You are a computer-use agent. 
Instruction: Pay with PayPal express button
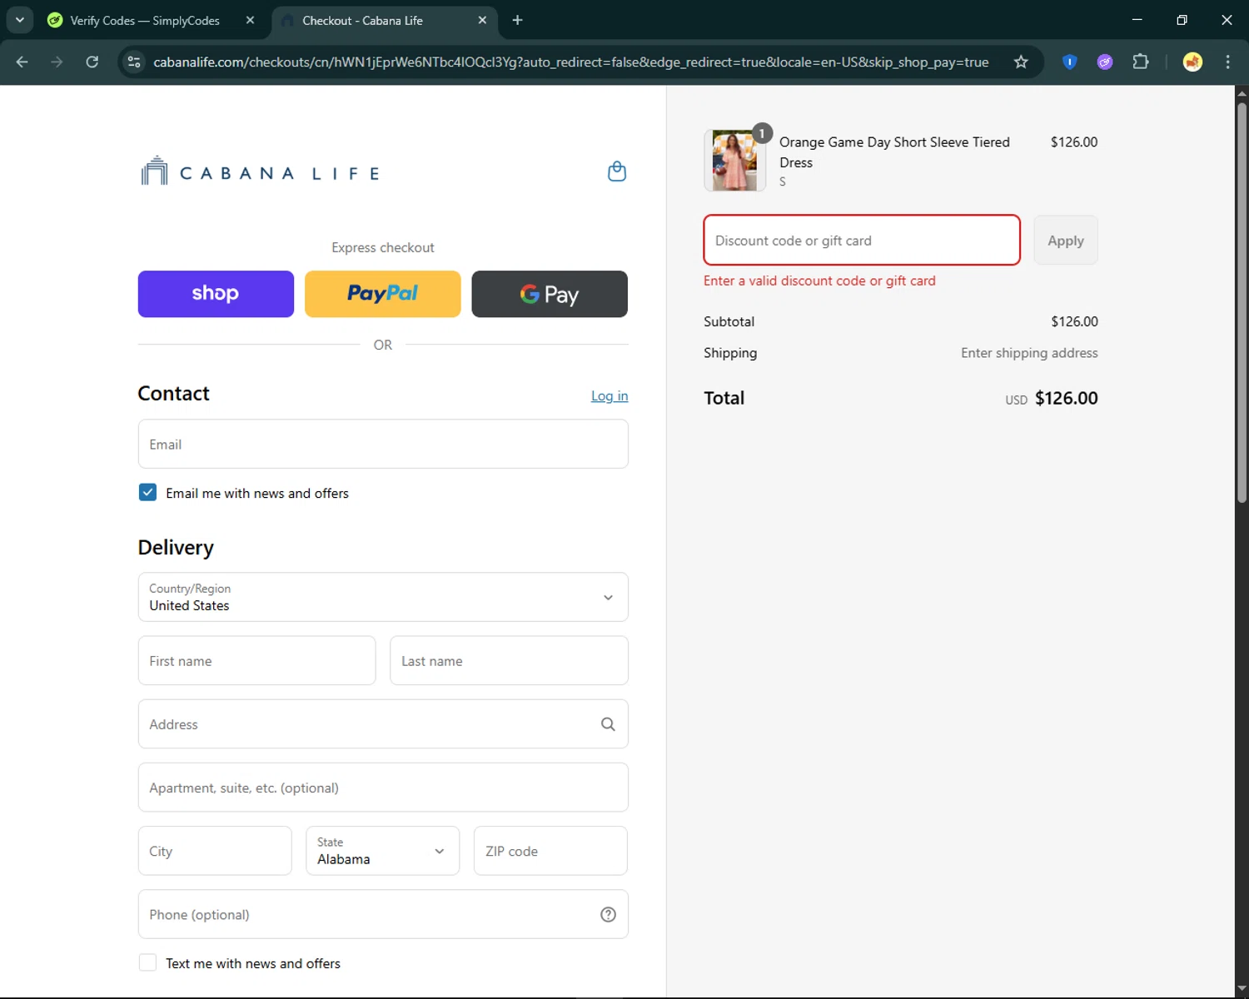(383, 294)
